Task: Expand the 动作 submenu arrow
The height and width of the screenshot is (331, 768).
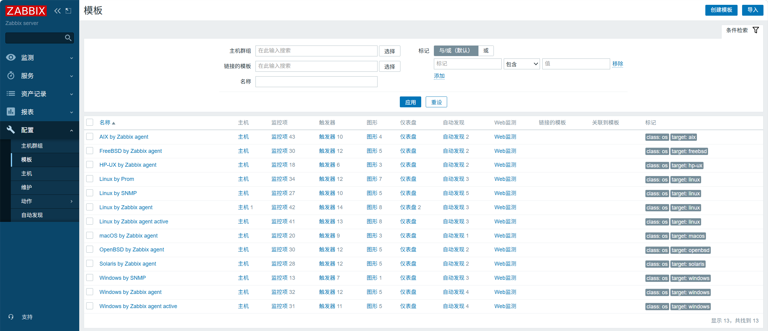Action: [x=72, y=201]
